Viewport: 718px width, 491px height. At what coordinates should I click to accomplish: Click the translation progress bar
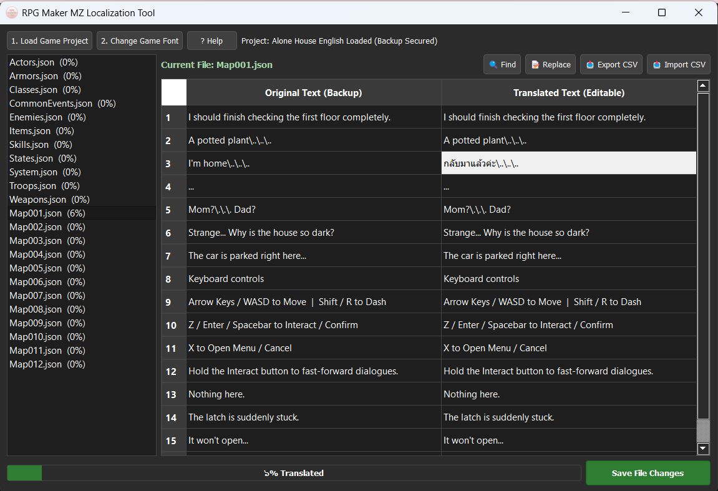(294, 473)
